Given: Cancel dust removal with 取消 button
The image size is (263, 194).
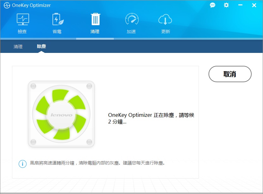Looking at the screenshot, I should tap(230, 74).
